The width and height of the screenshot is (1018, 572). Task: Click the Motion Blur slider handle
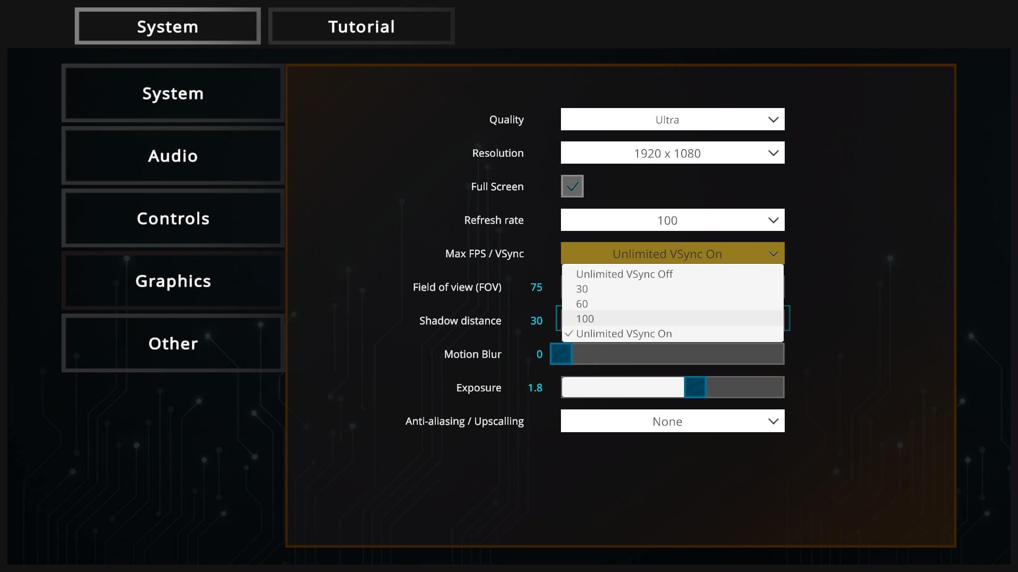(561, 354)
